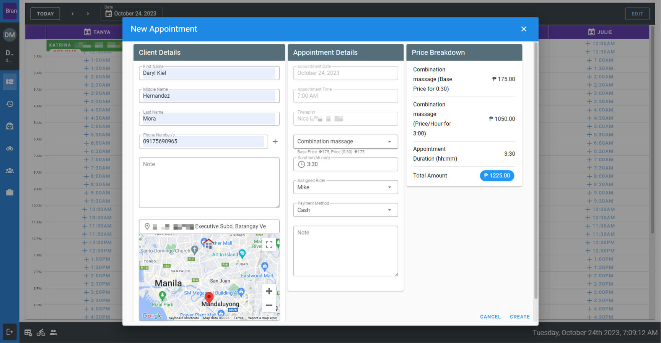Open the dashboard icon in left sidebar
Image resolution: width=661 pixels, height=343 pixels.
[10, 82]
